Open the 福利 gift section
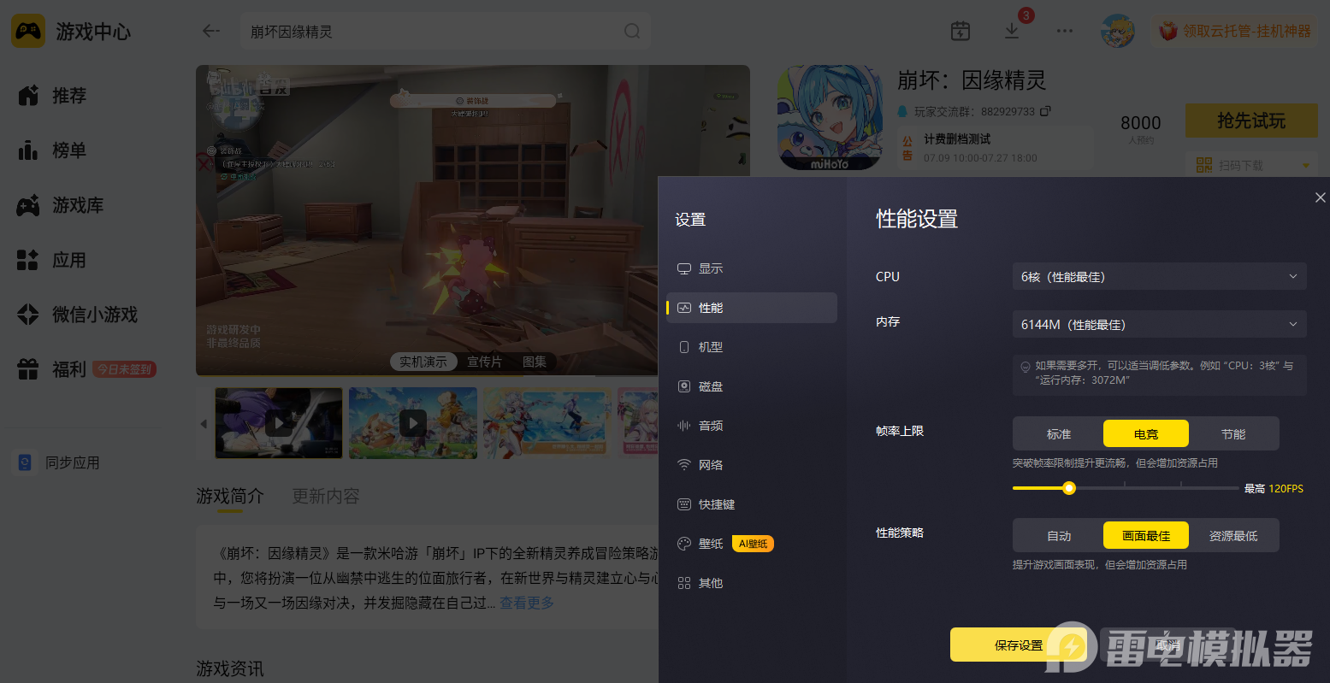Image resolution: width=1330 pixels, height=683 pixels. click(53, 369)
